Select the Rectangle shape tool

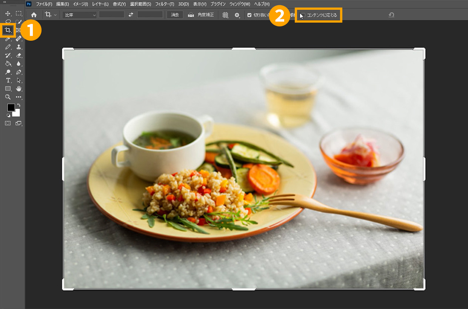click(8, 89)
